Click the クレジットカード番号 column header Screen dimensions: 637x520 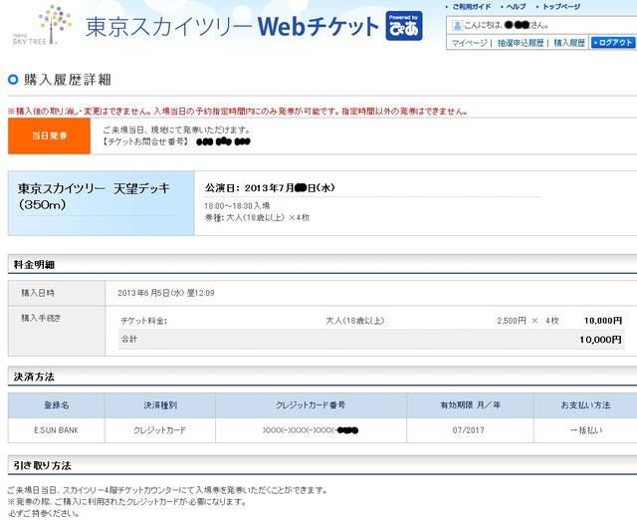pyautogui.click(x=311, y=405)
